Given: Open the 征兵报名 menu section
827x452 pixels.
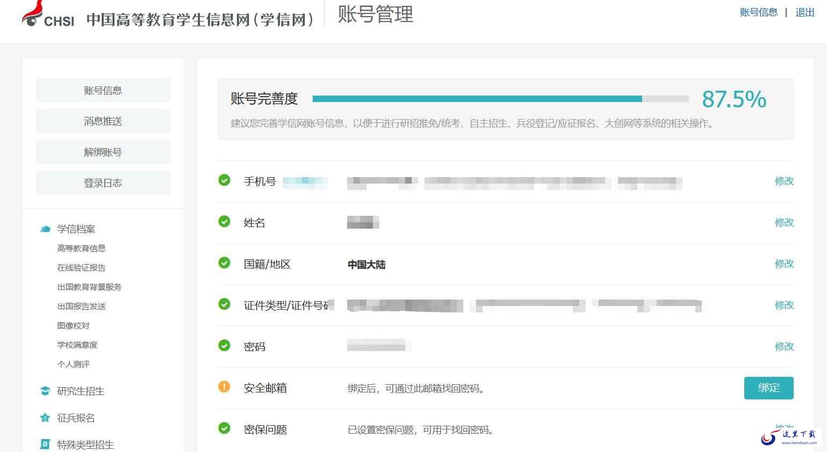Looking at the screenshot, I should coord(76,418).
